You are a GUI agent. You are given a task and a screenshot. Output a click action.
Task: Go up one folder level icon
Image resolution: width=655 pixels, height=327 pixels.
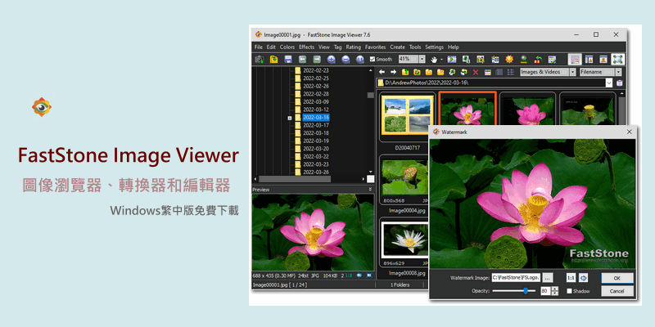tap(404, 72)
